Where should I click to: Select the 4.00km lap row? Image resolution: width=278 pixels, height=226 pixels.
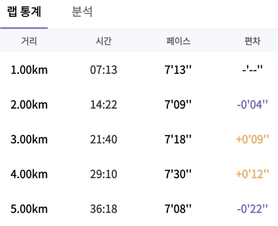point(139,174)
